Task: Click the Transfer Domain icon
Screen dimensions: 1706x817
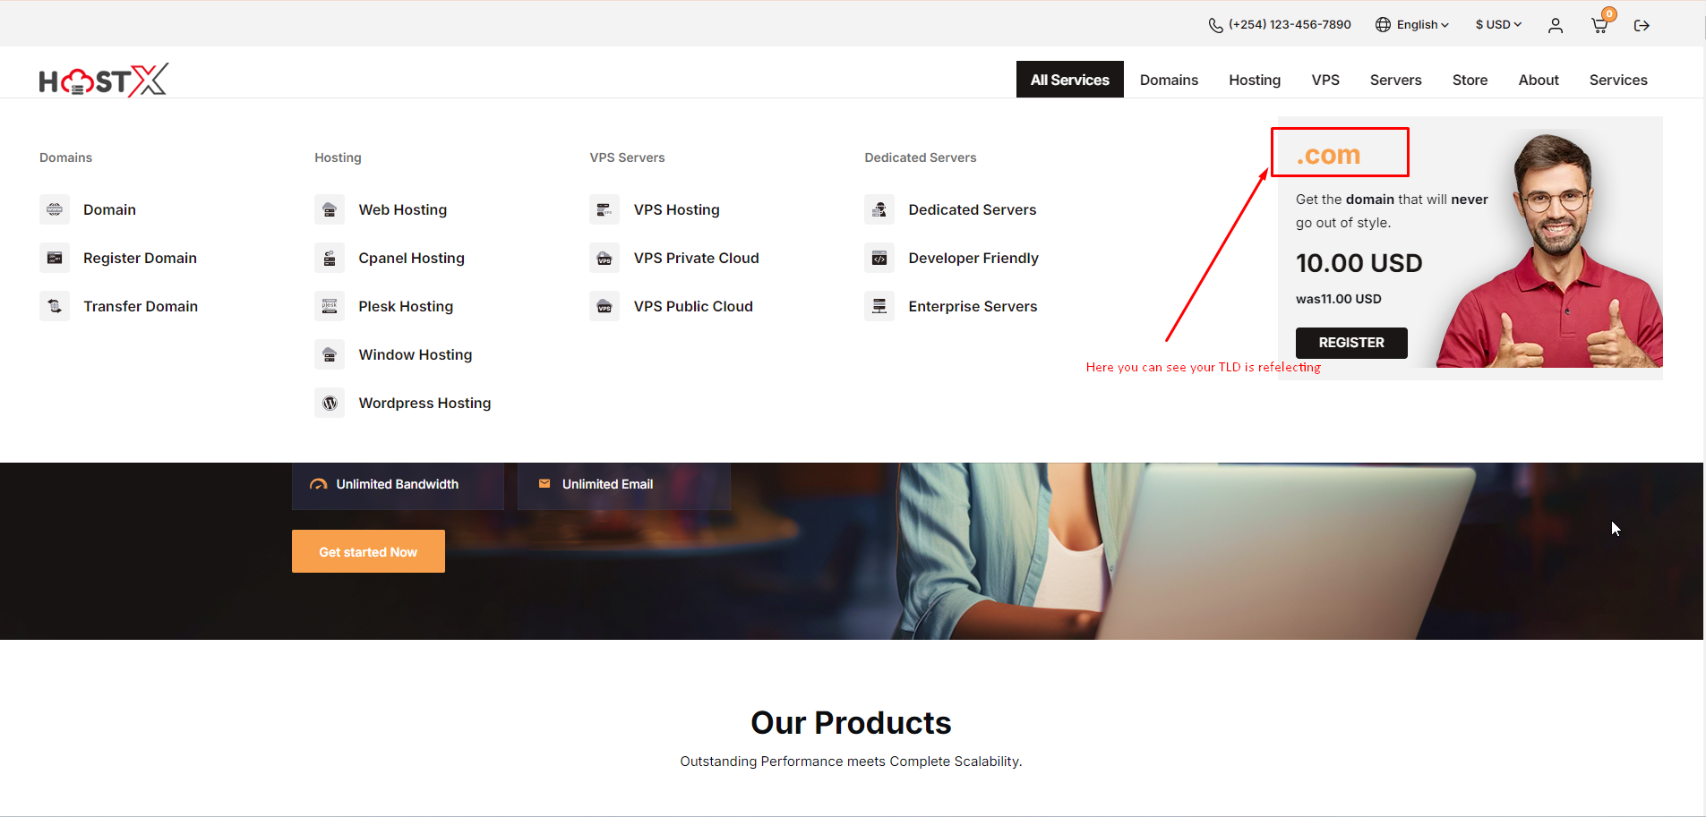Action: coord(55,307)
